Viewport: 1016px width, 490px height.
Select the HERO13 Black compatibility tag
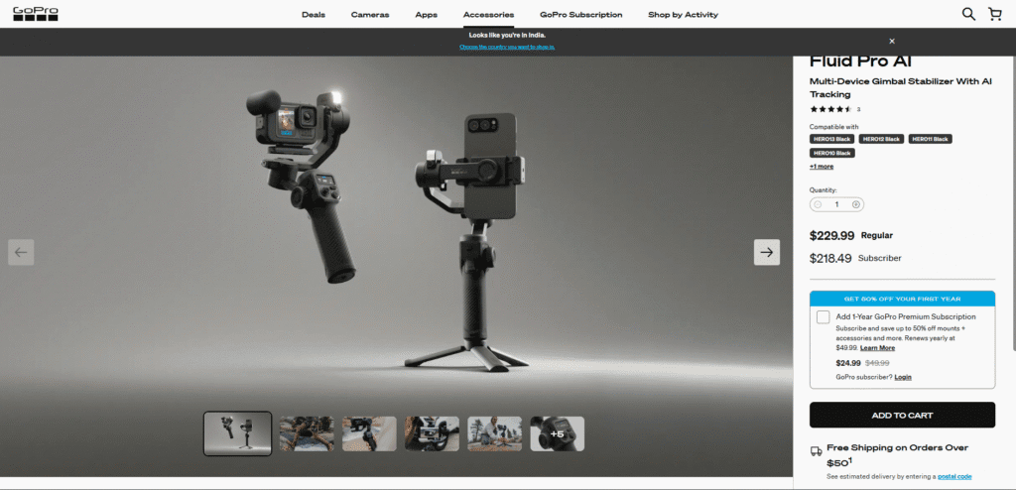(831, 139)
